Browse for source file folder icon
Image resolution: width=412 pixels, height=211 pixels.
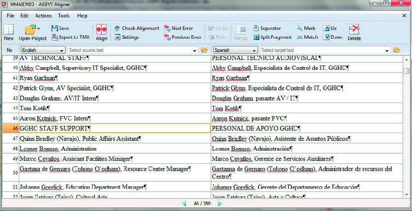(x=205, y=50)
